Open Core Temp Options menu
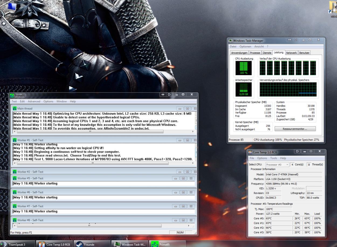This screenshot has height=247, width=337. (x=262, y=158)
